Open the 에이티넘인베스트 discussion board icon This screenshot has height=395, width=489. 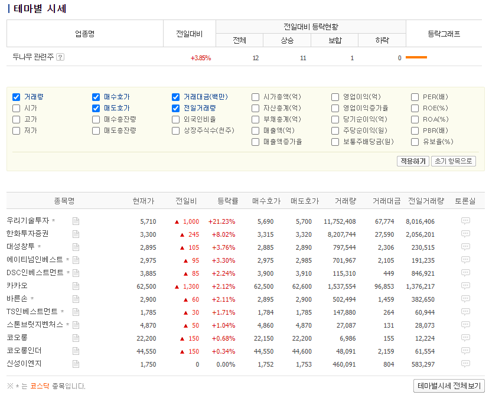click(465, 260)
